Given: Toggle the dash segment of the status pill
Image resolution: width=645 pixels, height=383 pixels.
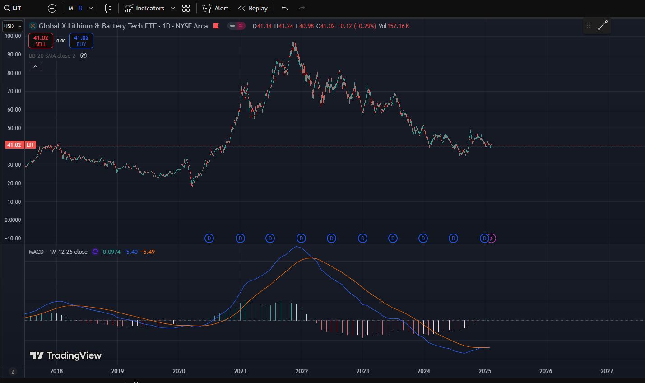Looking at the screenshot, I should pyautogui.click(x=232, y=26).
